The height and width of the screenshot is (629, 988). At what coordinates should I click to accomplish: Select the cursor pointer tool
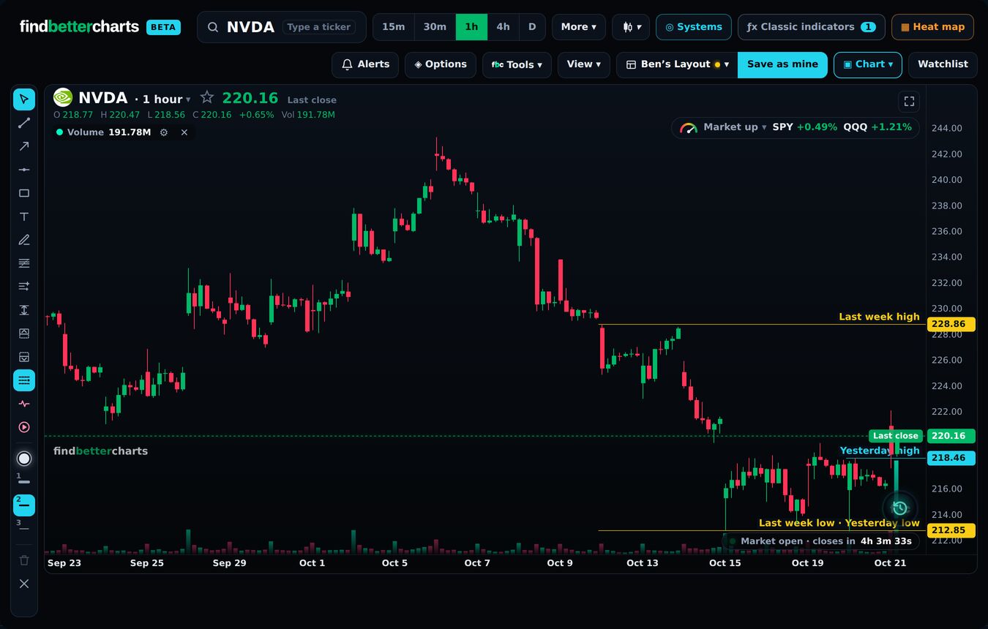pos(24,99)
